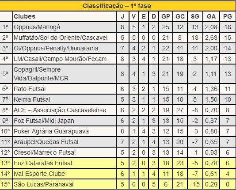Screen dimensions: 236x190
Task: Click the Pato Futsal club name
Action: click(30, 89)
